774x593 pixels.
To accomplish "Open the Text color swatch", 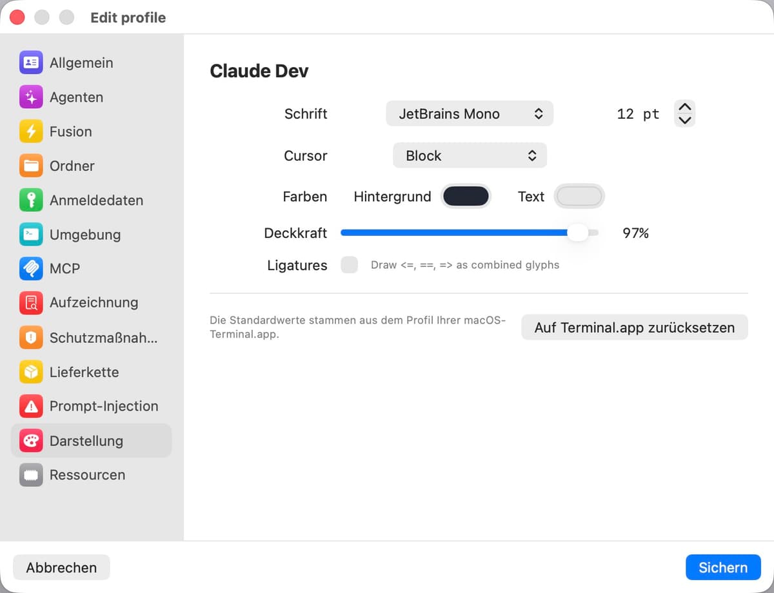I will (x=579, y=197).
